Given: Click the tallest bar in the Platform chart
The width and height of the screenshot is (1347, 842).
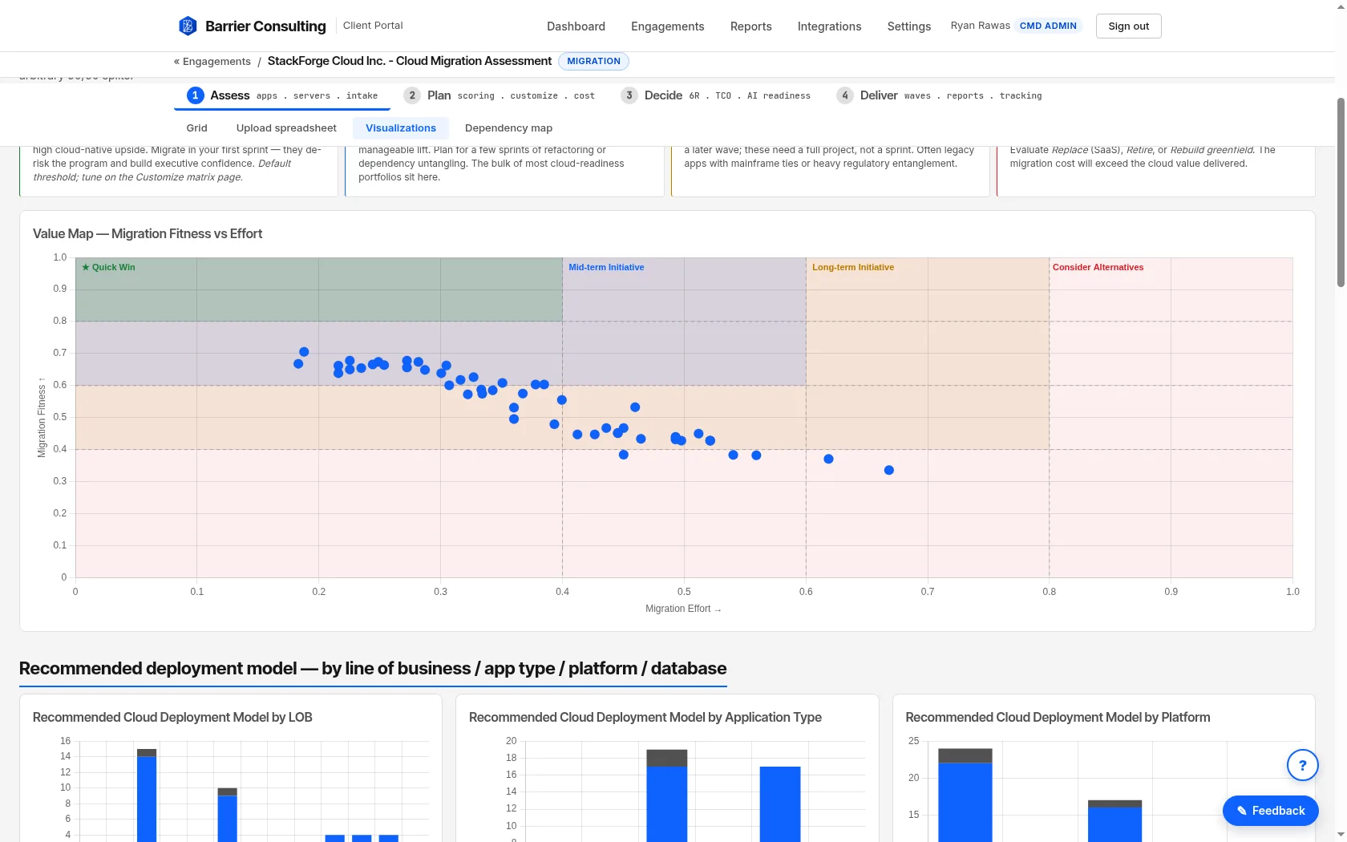Looking at the screenshot, I should point(965,795).
